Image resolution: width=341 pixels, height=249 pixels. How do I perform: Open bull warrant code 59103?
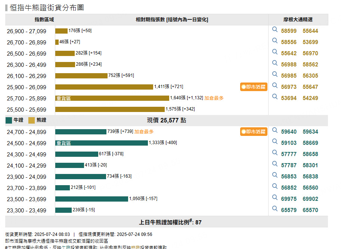289,143
